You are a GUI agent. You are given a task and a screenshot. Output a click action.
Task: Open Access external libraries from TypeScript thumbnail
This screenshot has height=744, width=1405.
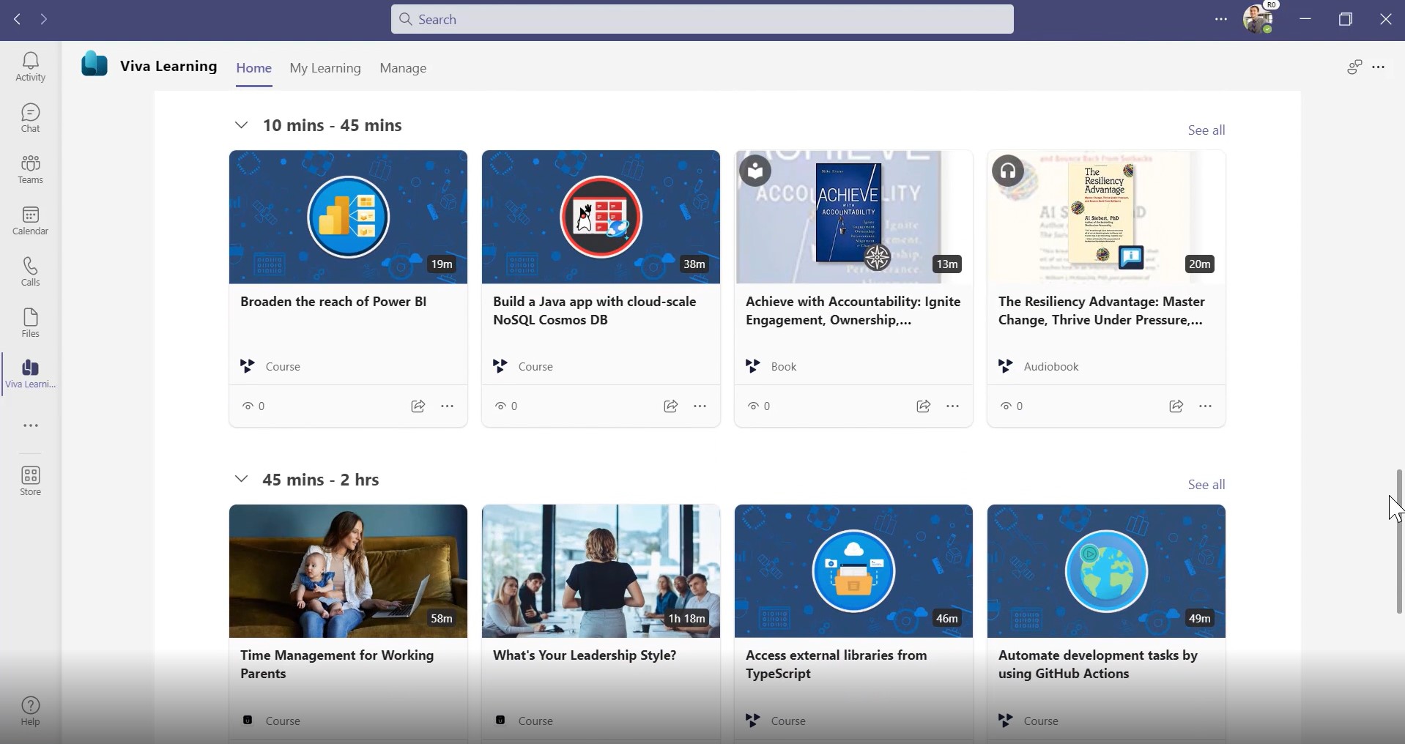(853, 571)
